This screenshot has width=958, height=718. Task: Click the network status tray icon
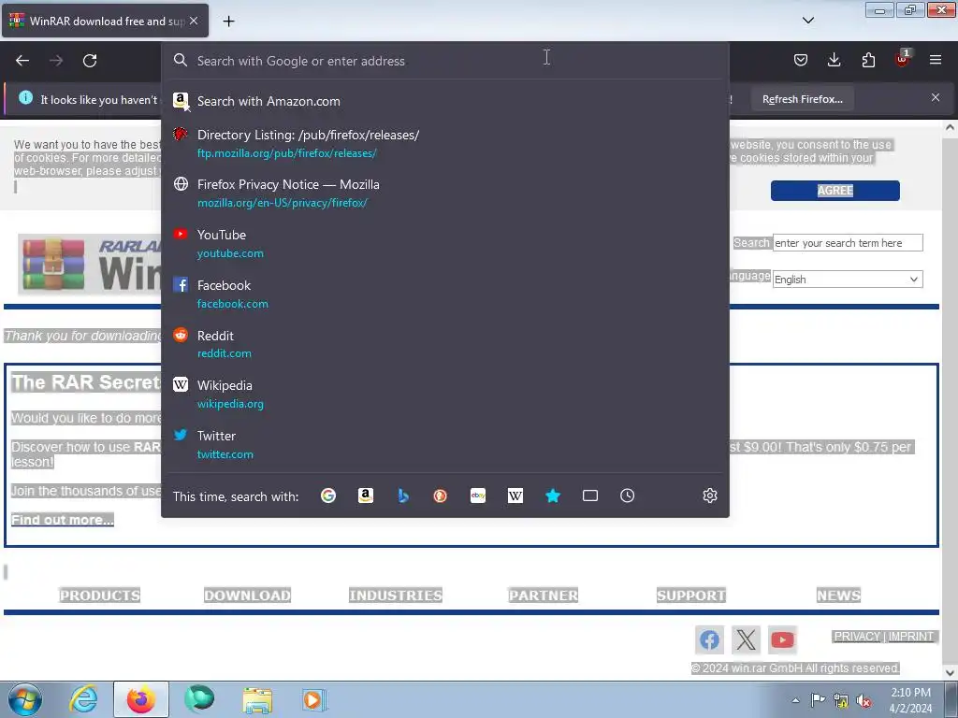[841, 700]
